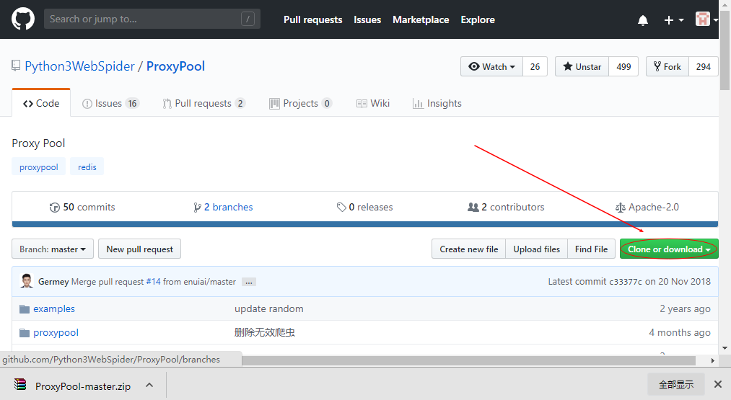Click the blue language bar
The width and height of the screenshot is (731, 400).
[365, 224]
